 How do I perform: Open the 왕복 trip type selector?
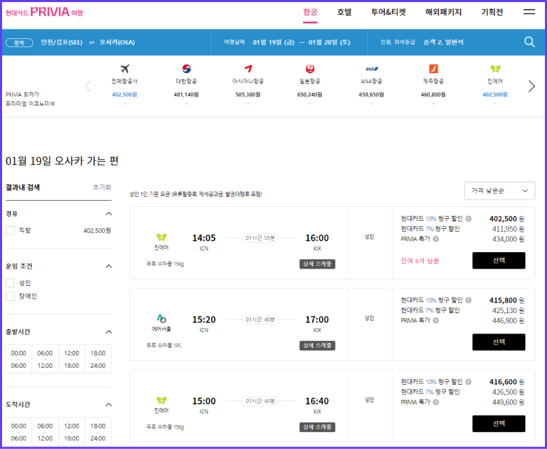pos(19,42)
